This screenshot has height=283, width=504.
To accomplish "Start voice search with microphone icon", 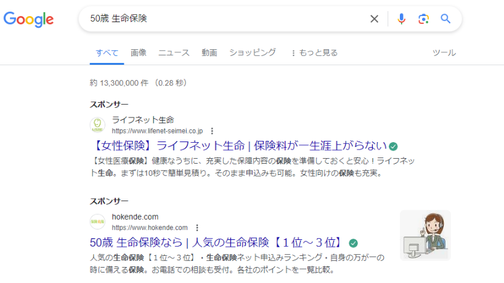I will pos(401,19).
